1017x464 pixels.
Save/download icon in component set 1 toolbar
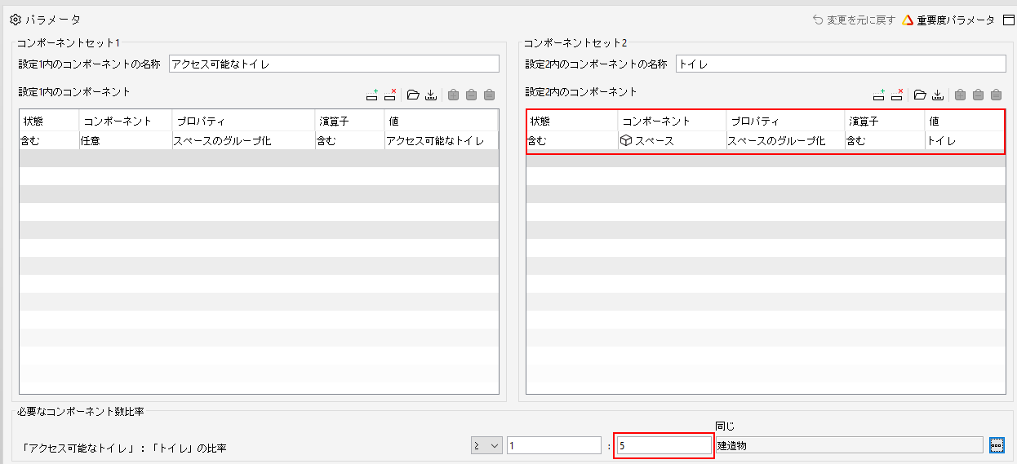tap(431, 95)
